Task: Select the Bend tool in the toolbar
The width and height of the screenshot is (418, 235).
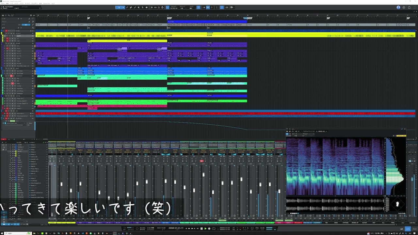Action: (x=142, y=8)
